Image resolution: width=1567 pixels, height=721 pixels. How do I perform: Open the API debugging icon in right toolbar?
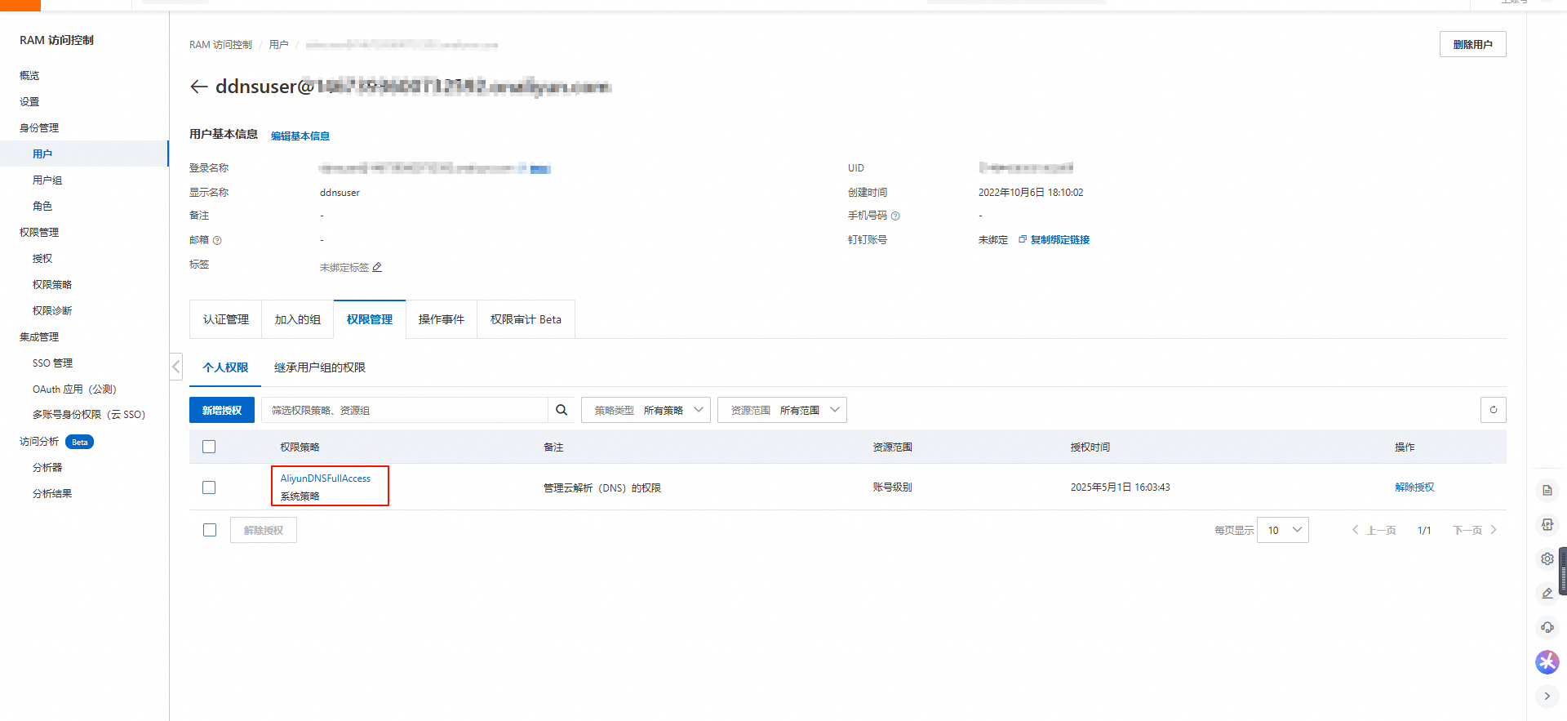pos(1547,524)
